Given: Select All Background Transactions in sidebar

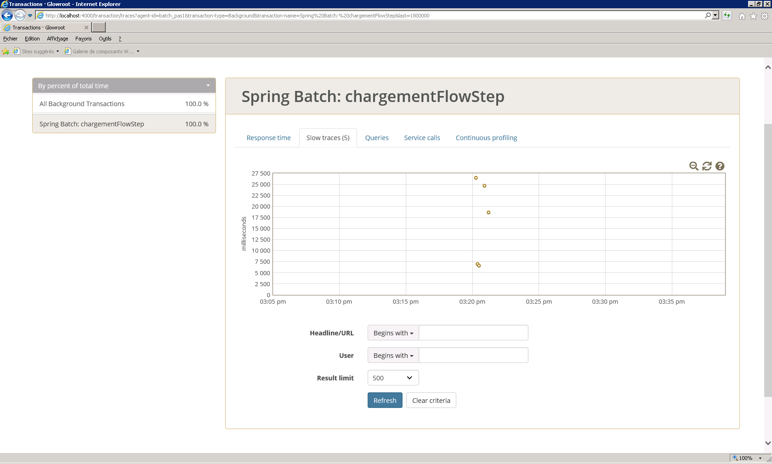Looking at the screenshot, I should pyautogui.click(x=82, y=104).
